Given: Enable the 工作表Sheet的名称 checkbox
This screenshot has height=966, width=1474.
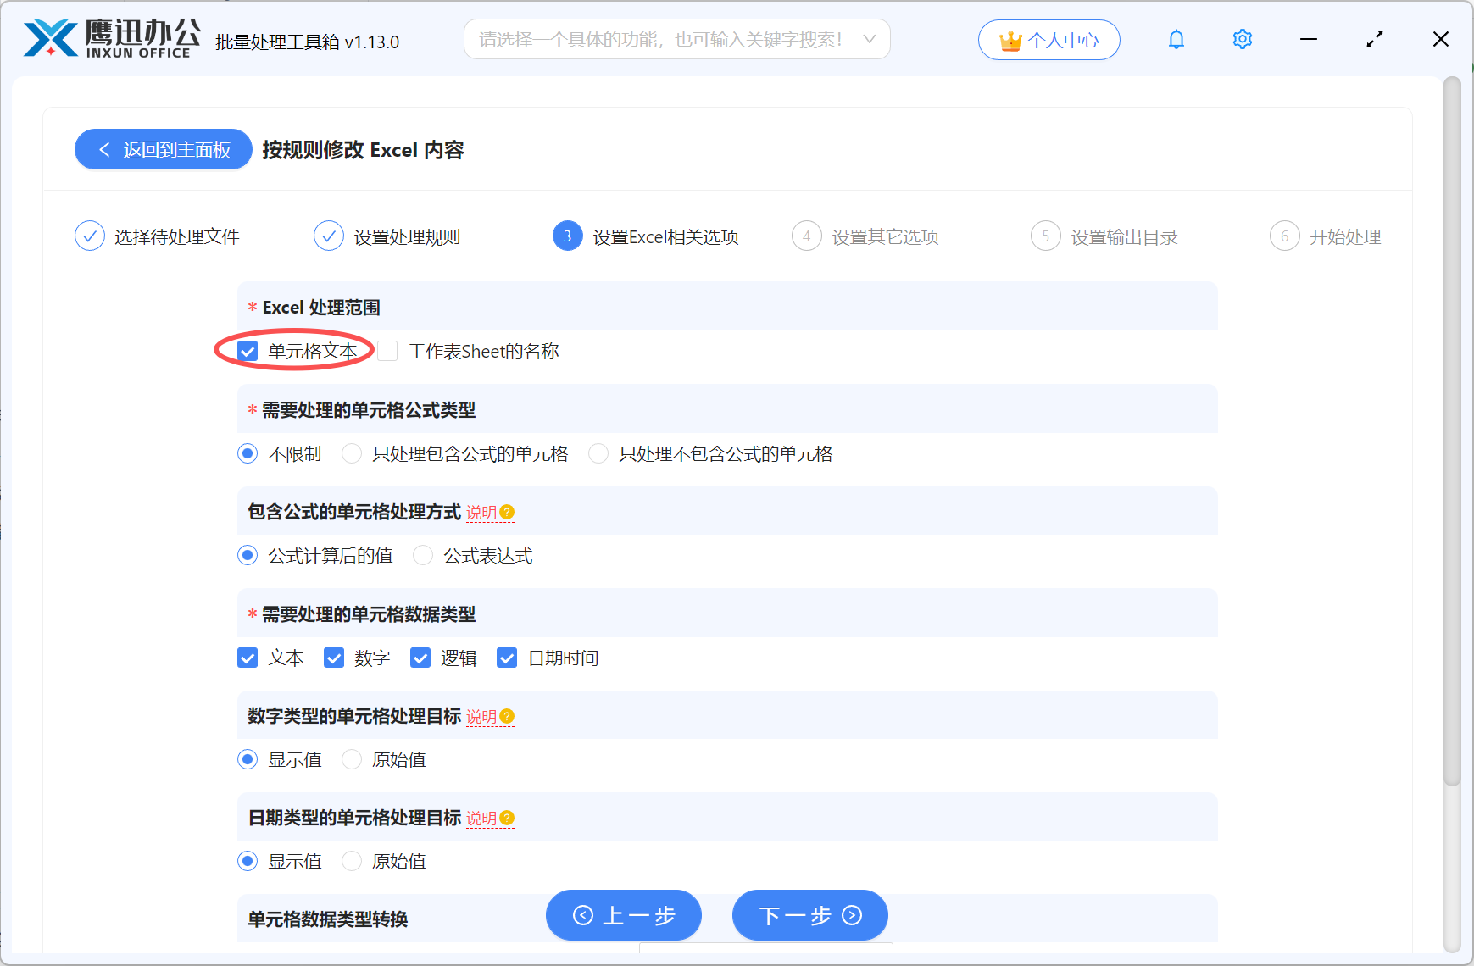Looking at the screenshot, I should (x=387, y=351).
